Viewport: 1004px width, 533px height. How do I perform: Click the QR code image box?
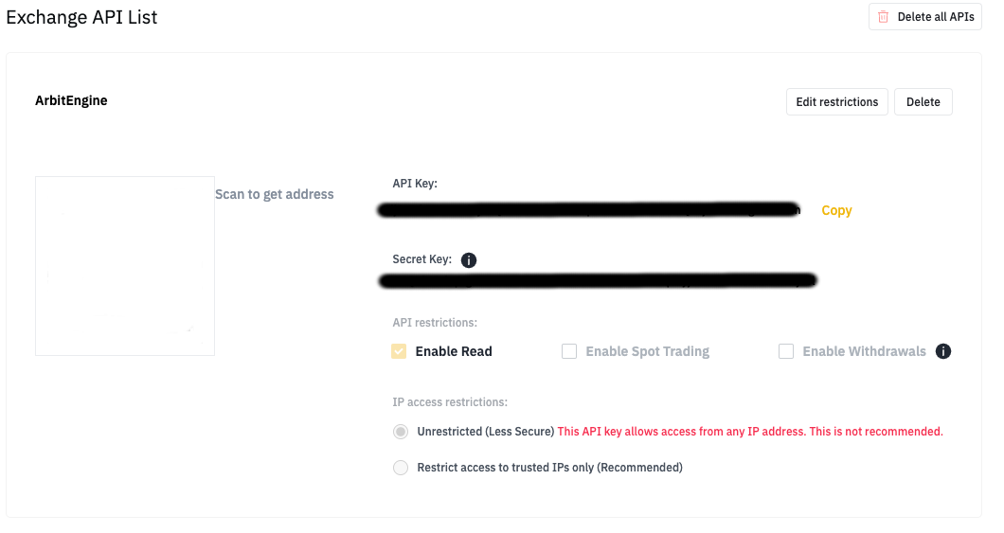[125, 266]
